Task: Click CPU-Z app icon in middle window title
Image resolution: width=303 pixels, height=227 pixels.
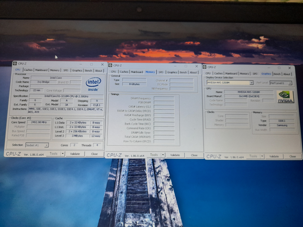Action: 110,65
